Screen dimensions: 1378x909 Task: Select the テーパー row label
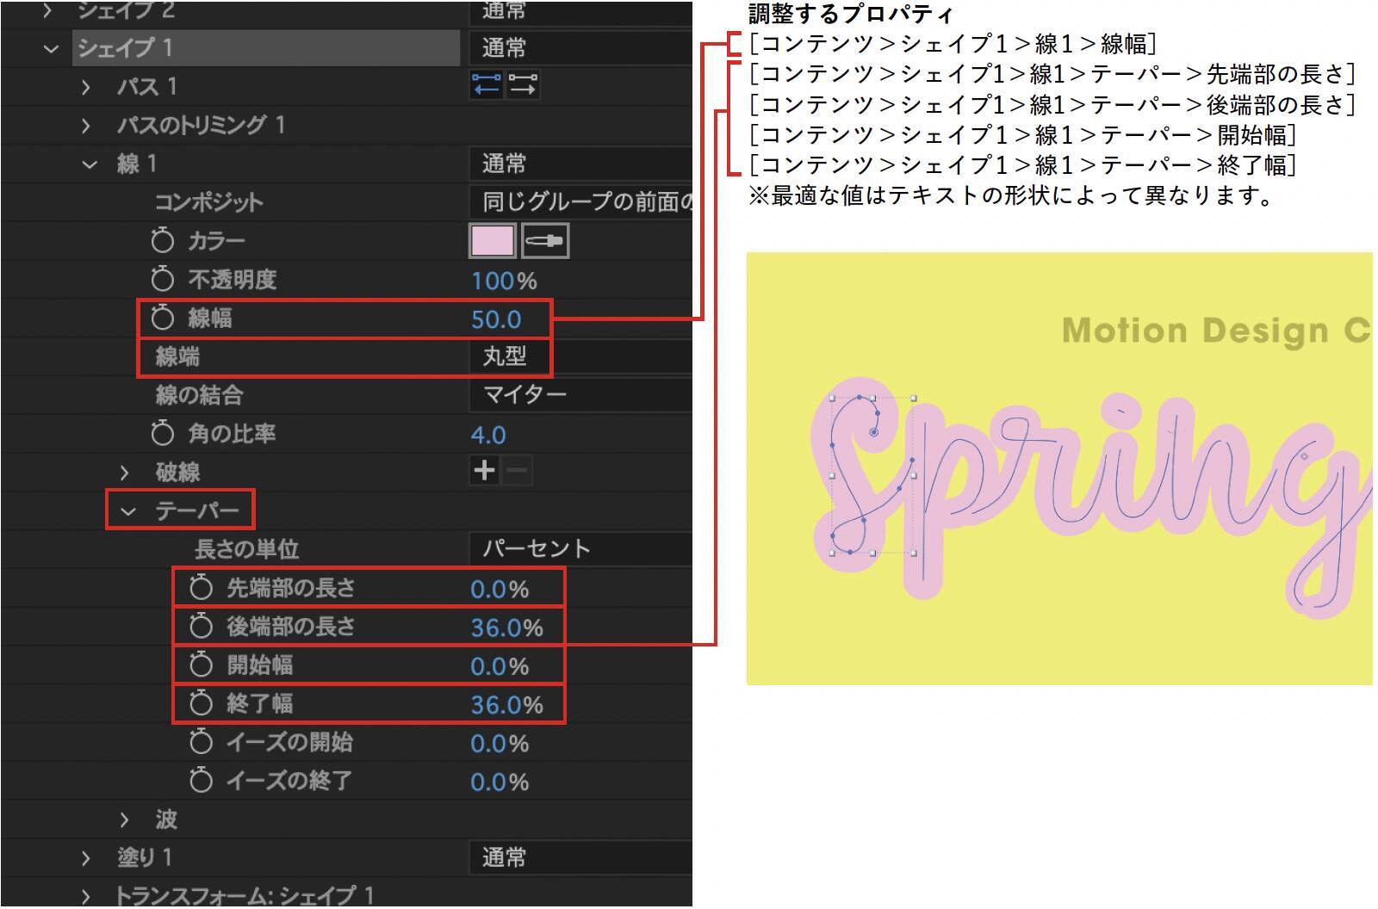pos(197,510)
